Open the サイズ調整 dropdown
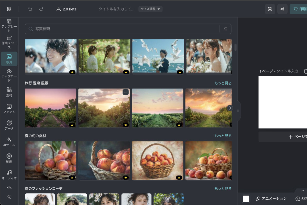Viewport: 307px width, 205px height. point(150,9)
